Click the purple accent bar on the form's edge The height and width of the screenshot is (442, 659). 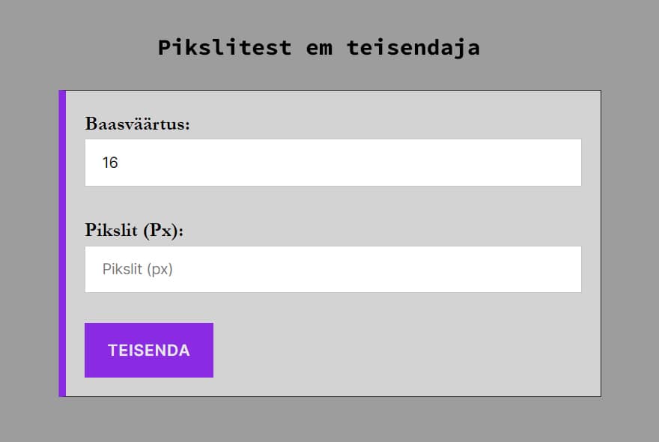pyautogui.click(x=62, y=243)
